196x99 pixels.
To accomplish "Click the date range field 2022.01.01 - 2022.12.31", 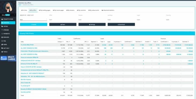I will [34, 15].
